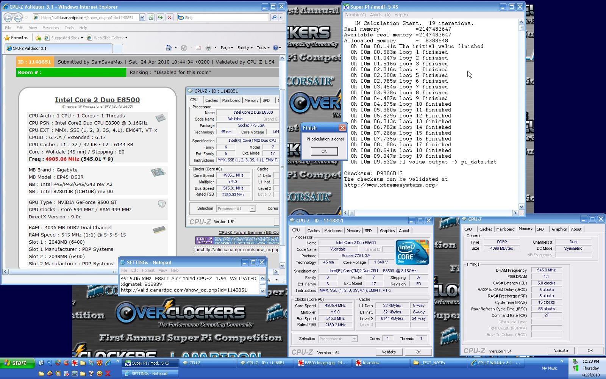Click the Bing search magnifier icon

[274, 17]
